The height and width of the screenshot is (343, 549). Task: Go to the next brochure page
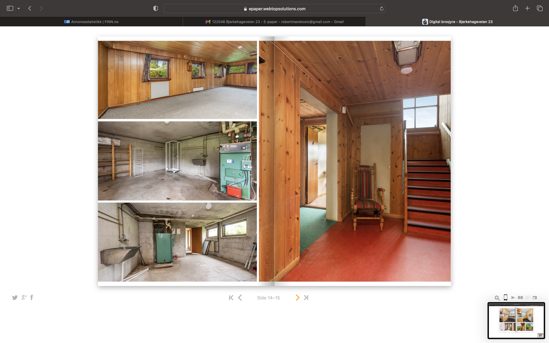(x=297, y=298)
